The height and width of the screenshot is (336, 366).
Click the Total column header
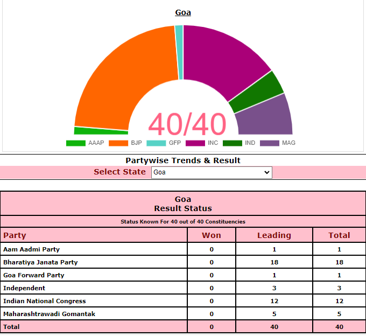(340, 235)
